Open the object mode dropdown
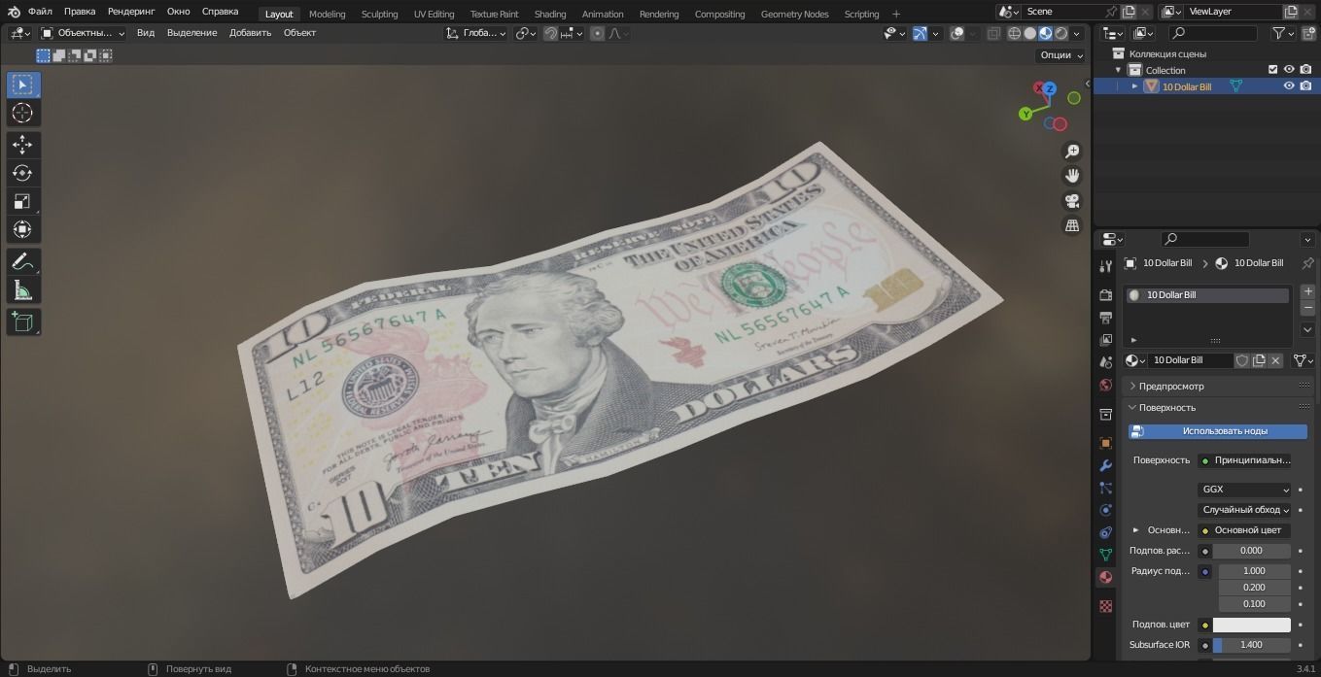1321x677 pixels. point(84,33)
